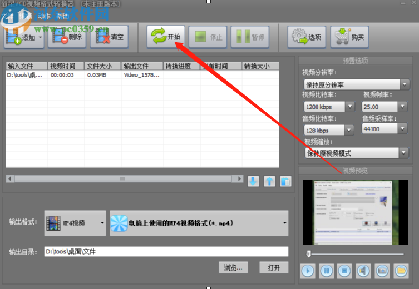Move selected file up with blue arrow
This screenshot has width=419, height=289.
point(269,181)
